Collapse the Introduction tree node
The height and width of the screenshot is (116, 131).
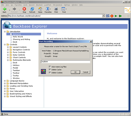coord(5,32)
